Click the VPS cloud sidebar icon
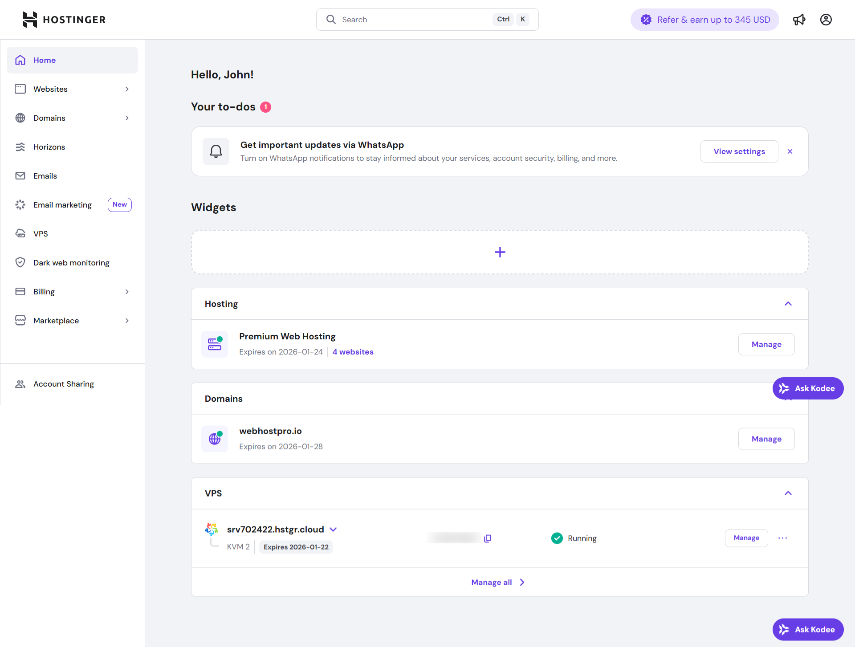This screenshot has width=855, height=648. tap(20, 234)
